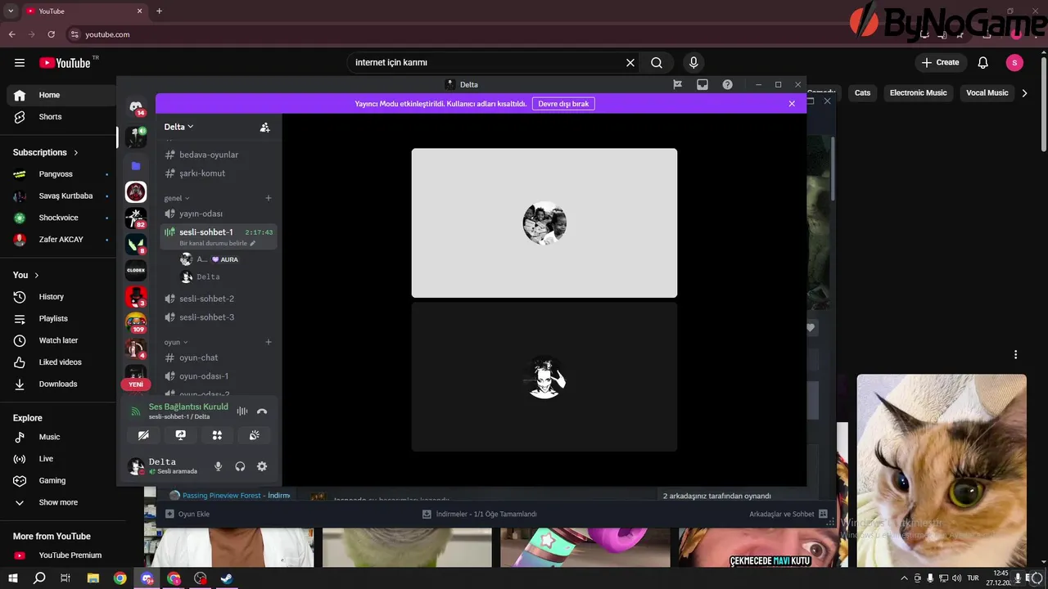Viewport: 1048px width, 589px height.
Task: Share your screen in Discord
Action: [x=180, y=435]
